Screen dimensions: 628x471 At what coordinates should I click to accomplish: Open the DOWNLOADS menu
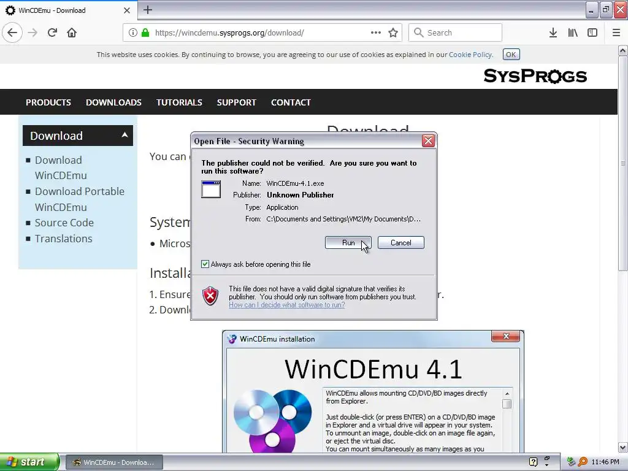coord(113,102)
